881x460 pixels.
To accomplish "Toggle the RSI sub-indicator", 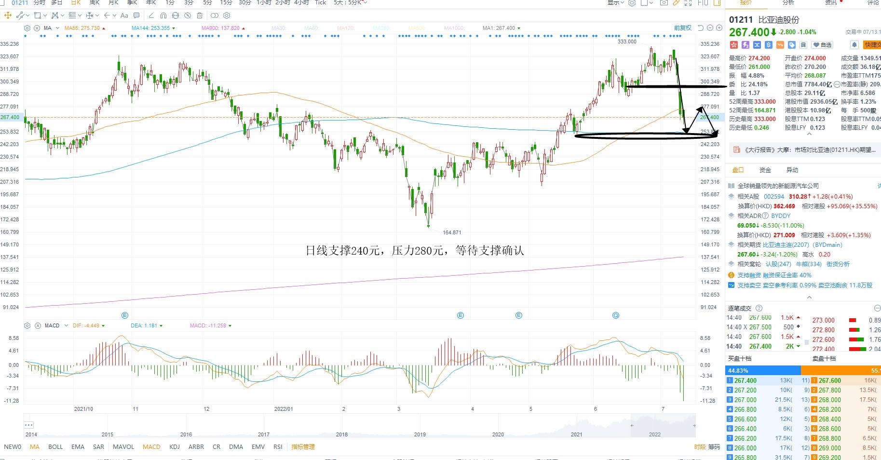I will pyautogui.click(x=278, y=447).
